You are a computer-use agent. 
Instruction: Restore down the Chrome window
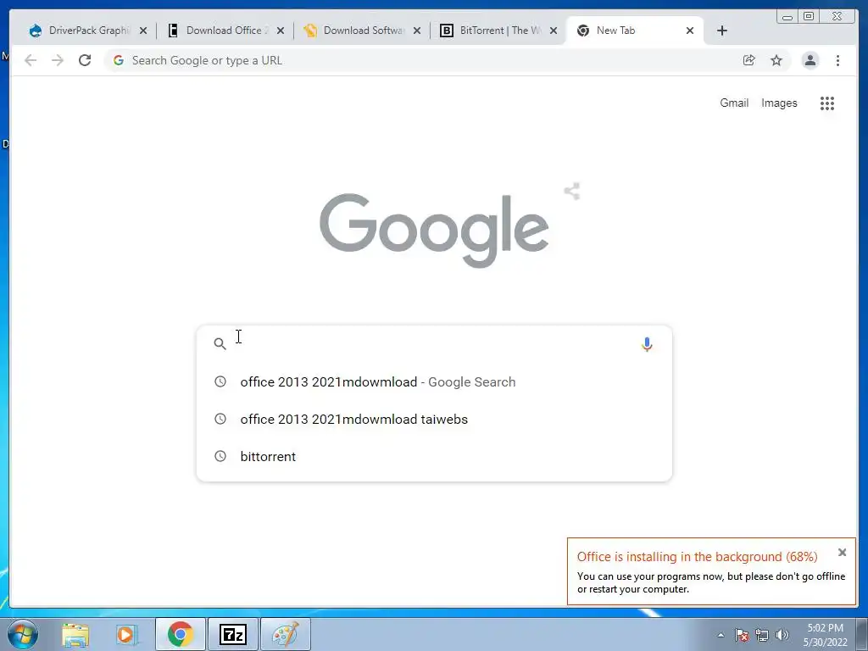click(x=809, y=17)
